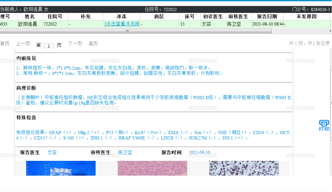
Task: Go to 下一页 next page
Action: [75, 44]
